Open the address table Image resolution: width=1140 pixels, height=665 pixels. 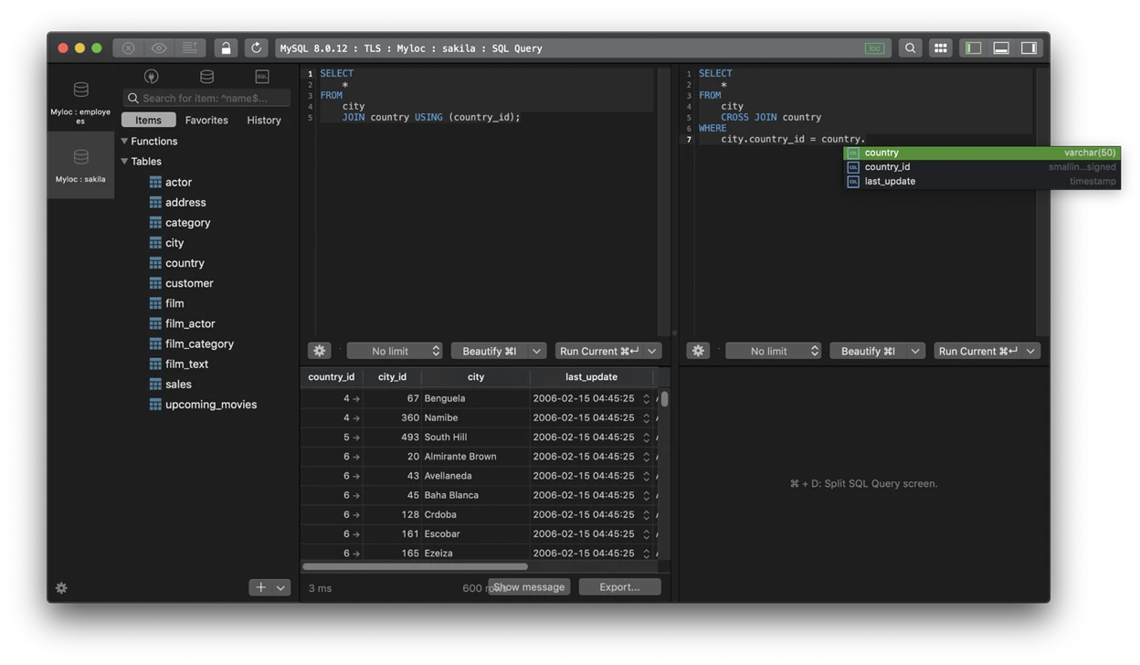click(185, 202)
